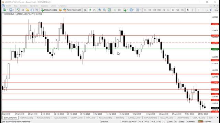
Task: Expand the indicators dropdown arrow
Action: click(127, 10)
